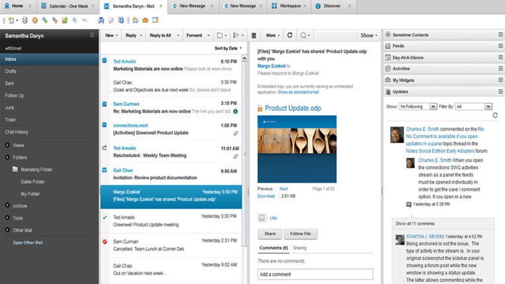Screen dimensions: 505x284
Task: Click the recommend icon beside Like
Action: coord(262,218)
